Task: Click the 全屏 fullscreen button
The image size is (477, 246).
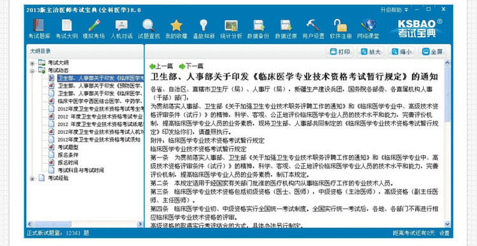Action: 432,51
